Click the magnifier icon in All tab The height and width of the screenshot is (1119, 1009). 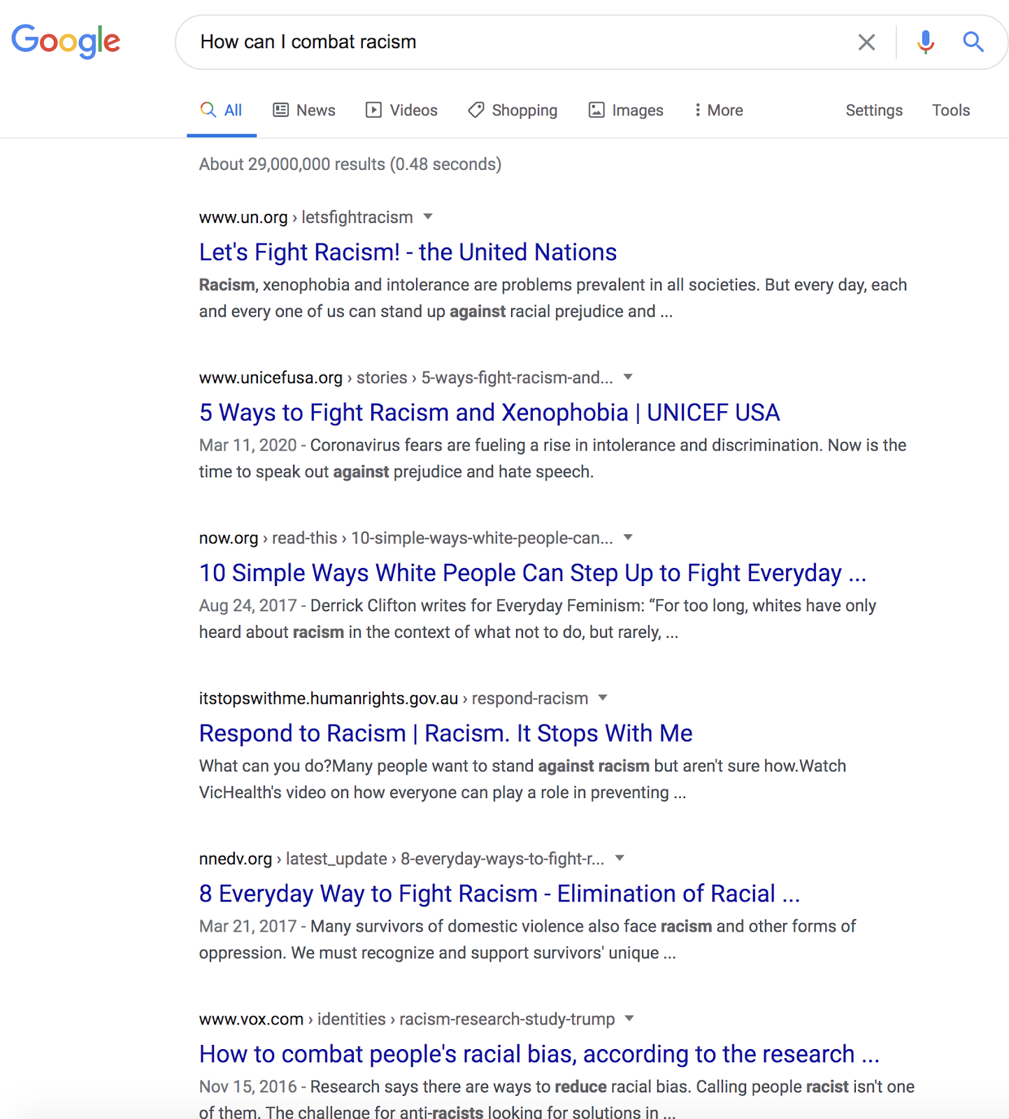pyautogui.click(x=208, y=110)
